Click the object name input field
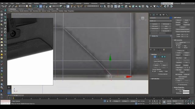195x109 pixels. 159,18
